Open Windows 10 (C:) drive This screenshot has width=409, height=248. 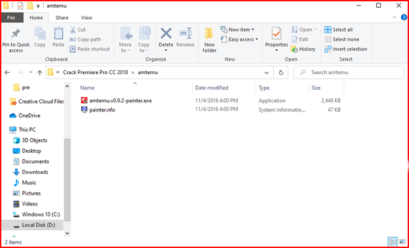pos(36,215)
